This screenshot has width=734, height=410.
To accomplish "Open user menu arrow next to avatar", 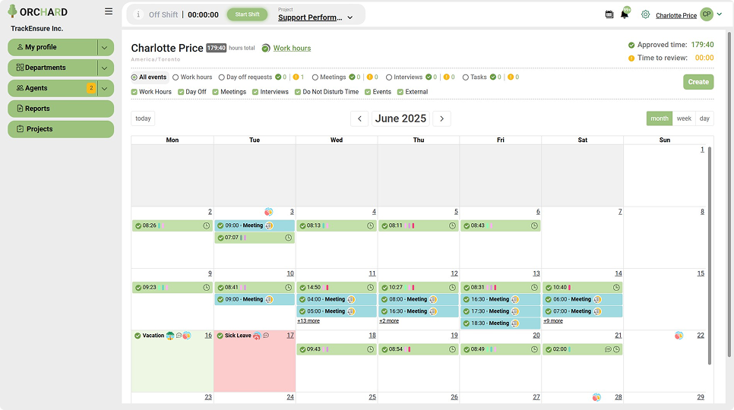I will 720,14.
